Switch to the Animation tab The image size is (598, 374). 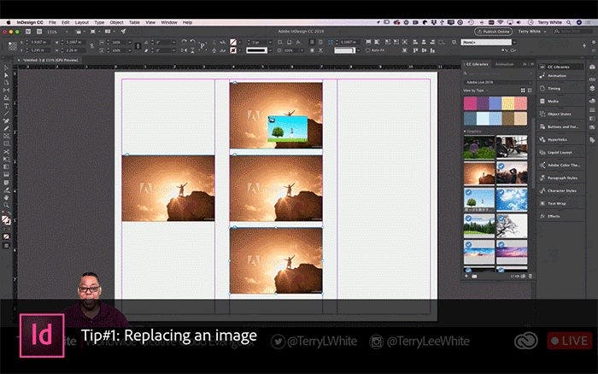coord(504,64)
